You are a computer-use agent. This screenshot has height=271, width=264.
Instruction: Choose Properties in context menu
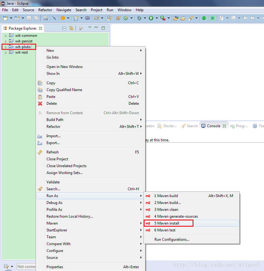tap(90, 267)
